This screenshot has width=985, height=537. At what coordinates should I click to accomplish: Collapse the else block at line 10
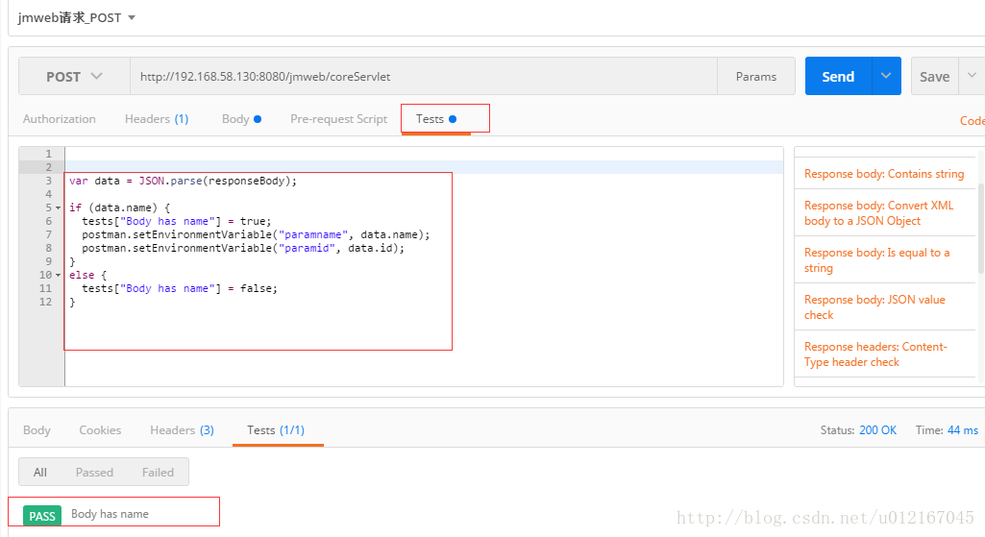point(58,275)
